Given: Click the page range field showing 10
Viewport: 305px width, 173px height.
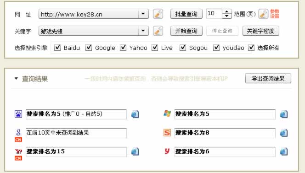Looking at the screenshot, I should point(214,14).
